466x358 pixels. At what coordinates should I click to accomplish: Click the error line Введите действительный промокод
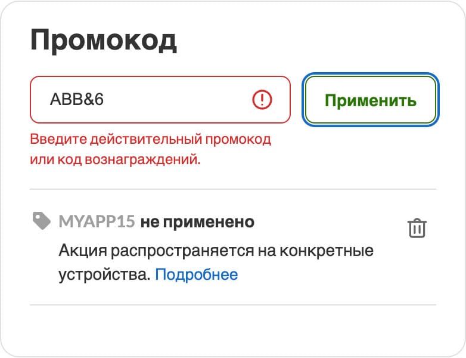[150, 140]
